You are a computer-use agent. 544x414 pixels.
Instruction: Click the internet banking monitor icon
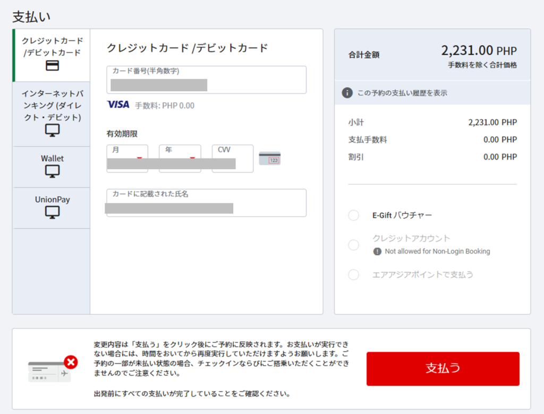(52, 130)
